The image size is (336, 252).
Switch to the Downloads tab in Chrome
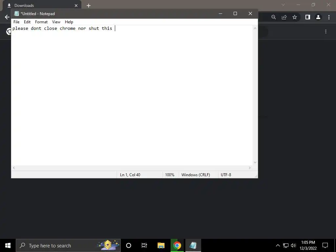[42, 5]
